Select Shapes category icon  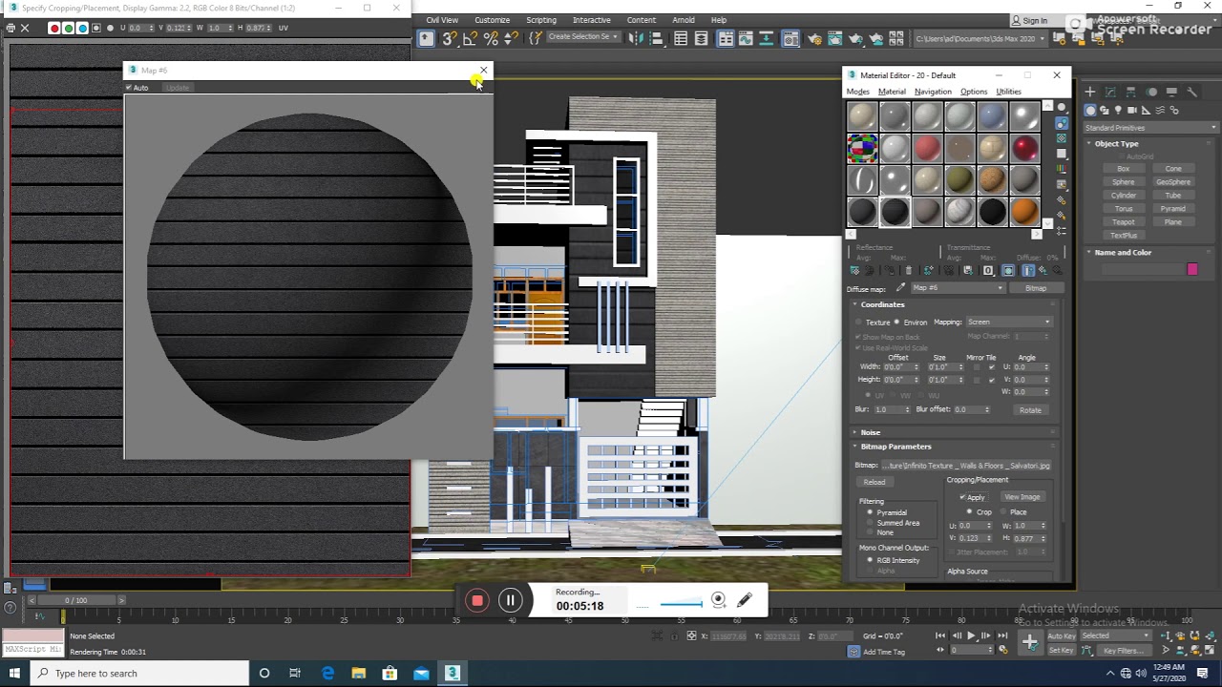pos(1105,111)
